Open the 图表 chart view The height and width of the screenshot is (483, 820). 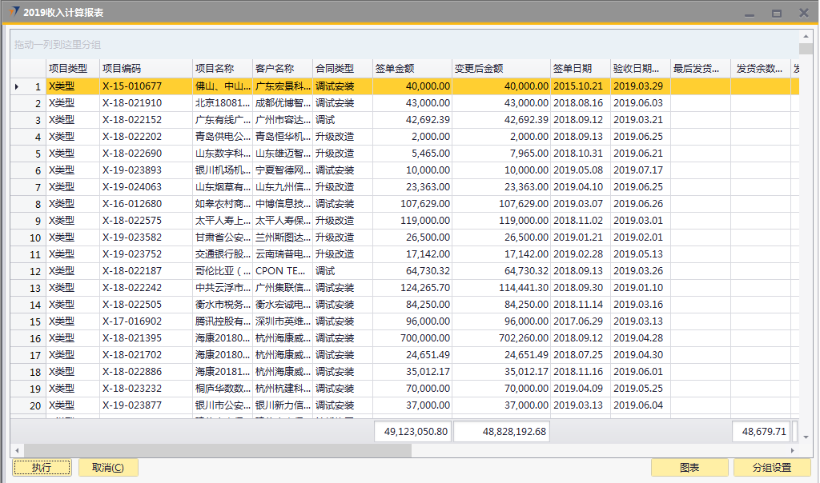[x=689, y=468]
